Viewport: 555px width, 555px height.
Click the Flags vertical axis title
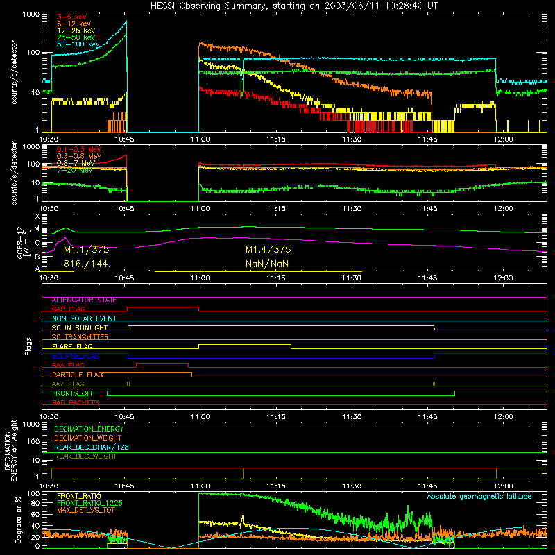28,347
